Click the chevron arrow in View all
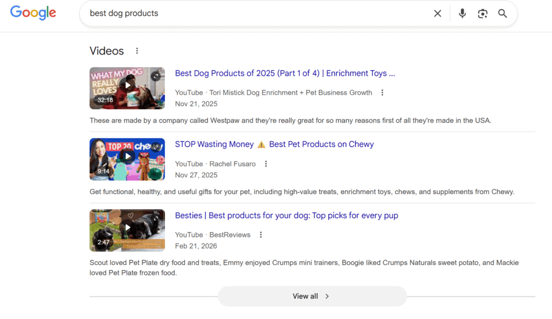This screenshot has height=319, width=552. pyautogui.click(x=327, y=296)
